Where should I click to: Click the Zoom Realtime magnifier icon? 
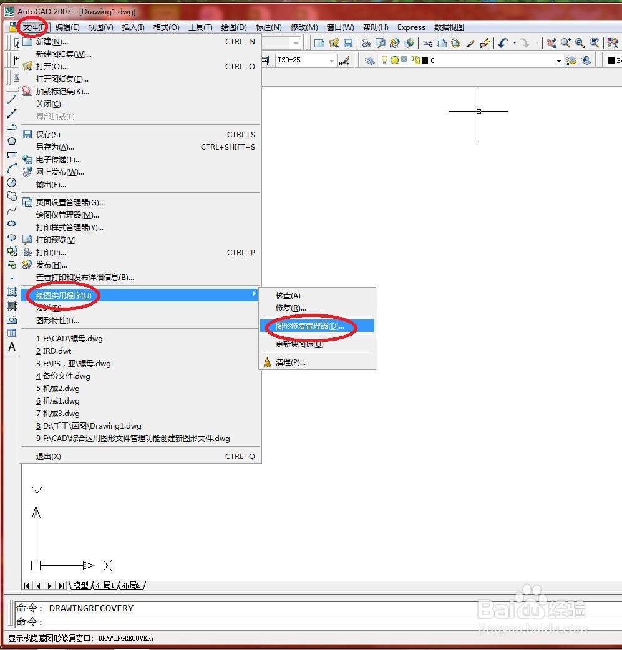click(x=566, y=42)
